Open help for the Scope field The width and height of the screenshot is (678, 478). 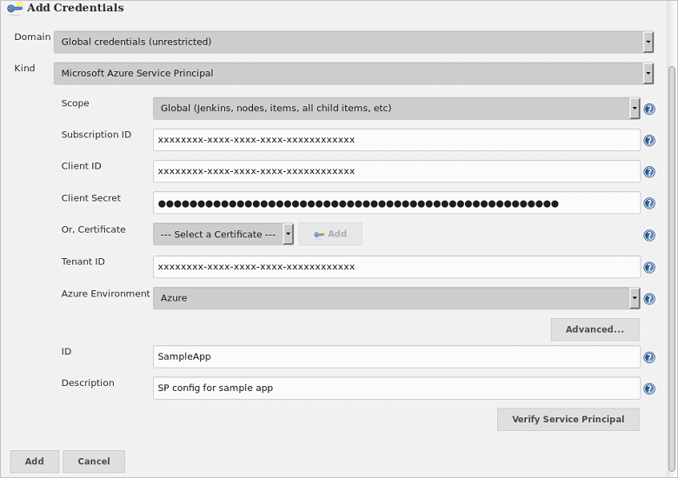pyautogui.click(x=649, y=109)
